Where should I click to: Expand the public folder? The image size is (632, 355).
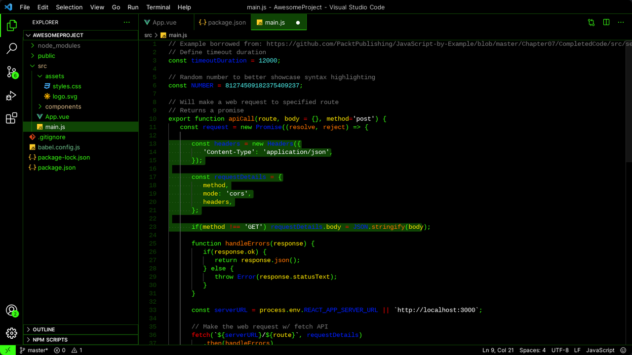point(81,56)
